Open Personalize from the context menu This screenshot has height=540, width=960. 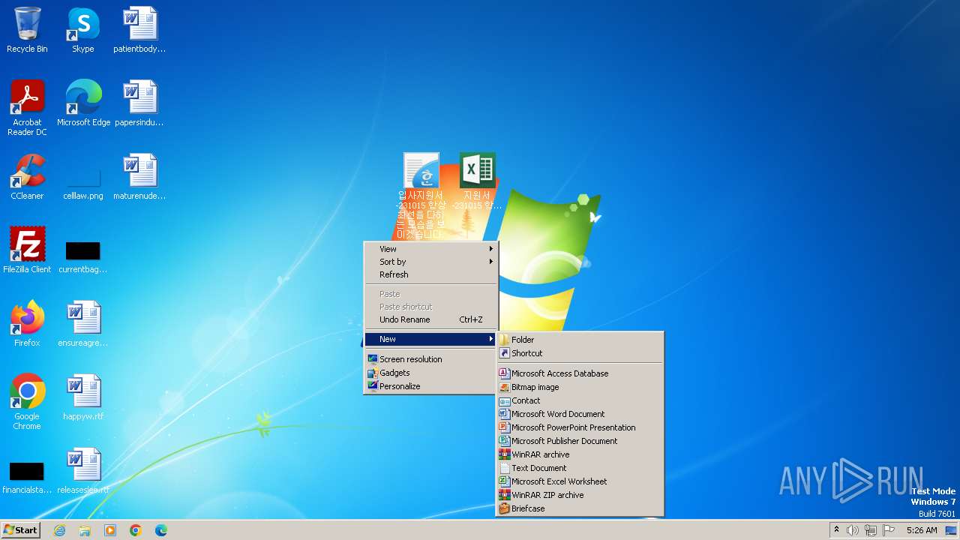pos(430,386)
